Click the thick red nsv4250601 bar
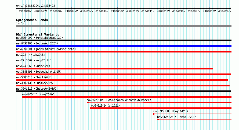This screenshot has height=130, width=239. (124, 52)
